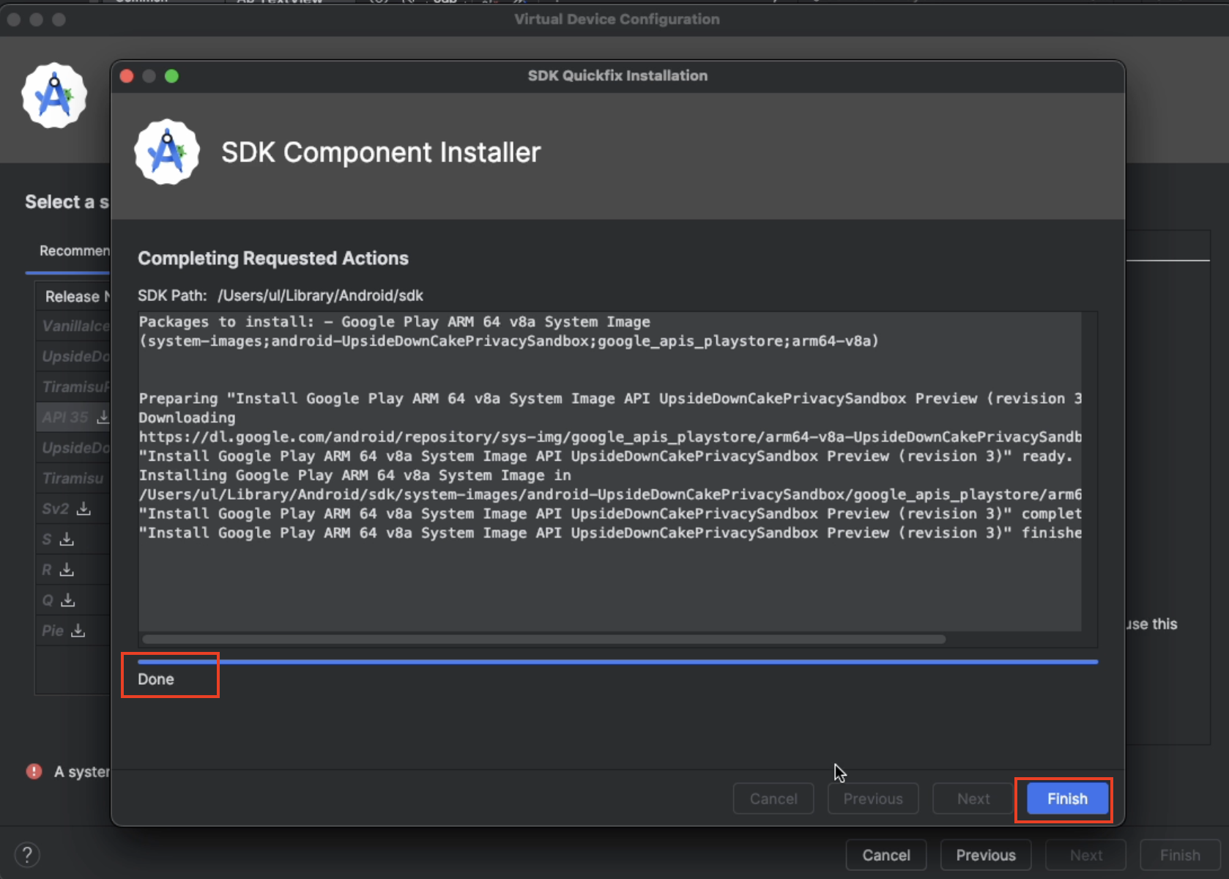The image size is (1229, 879).
Task: Close SDK Quickfix Installation with red button
Action: click(x=127, y=76)
